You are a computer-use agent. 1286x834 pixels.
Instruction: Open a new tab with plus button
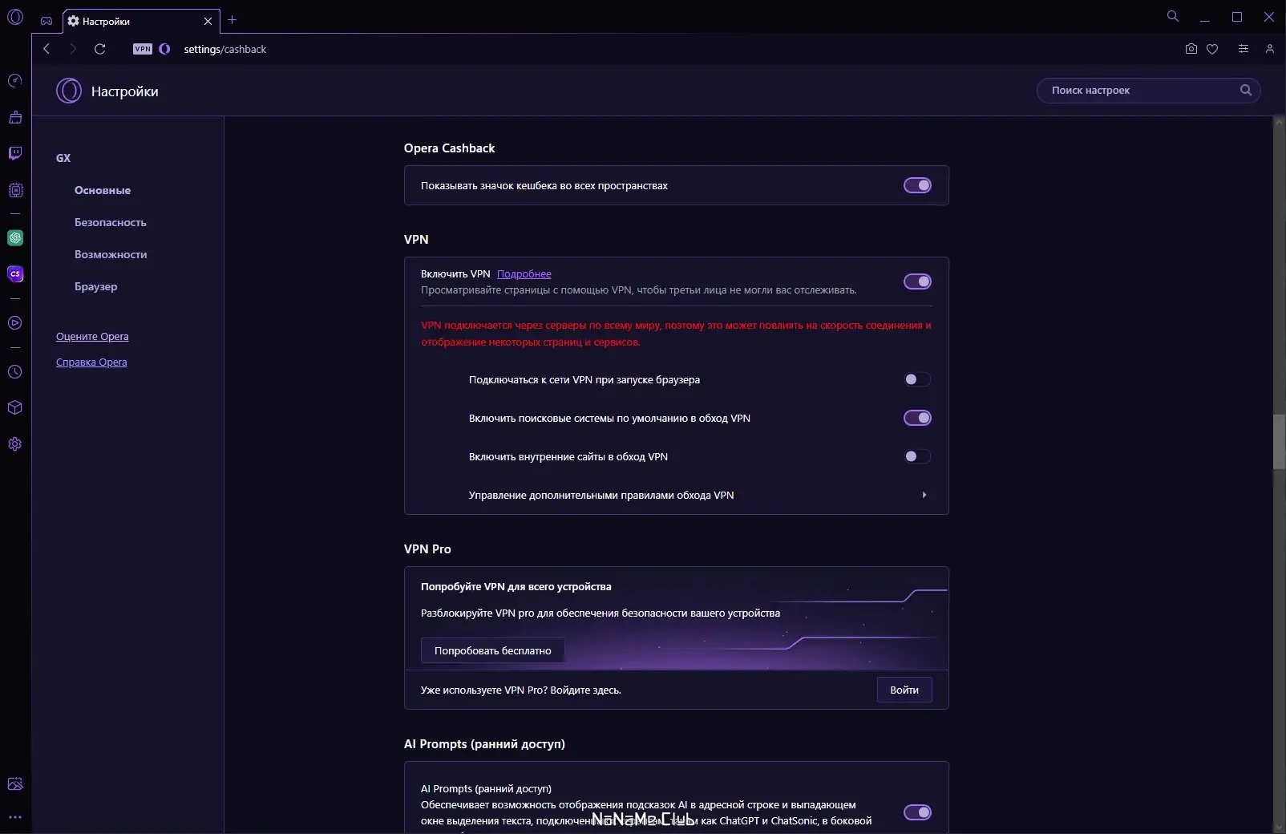[233, 20]
